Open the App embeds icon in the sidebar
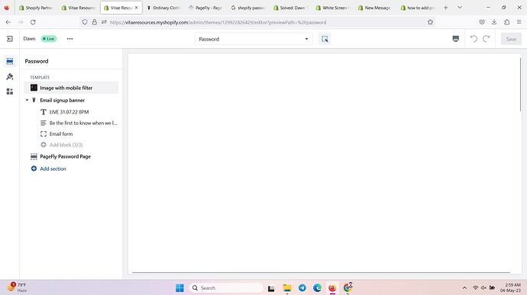Screen dimensions: 527x295 pos(10,91)
